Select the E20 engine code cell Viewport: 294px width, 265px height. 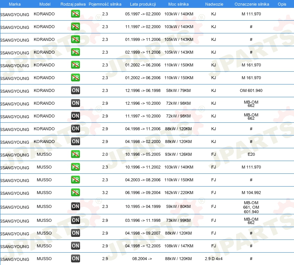tap(251, 154)
